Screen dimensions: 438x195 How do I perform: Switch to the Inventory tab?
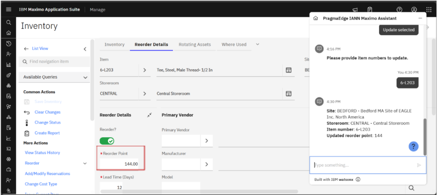pyautogui.click(x=115, y=44)
